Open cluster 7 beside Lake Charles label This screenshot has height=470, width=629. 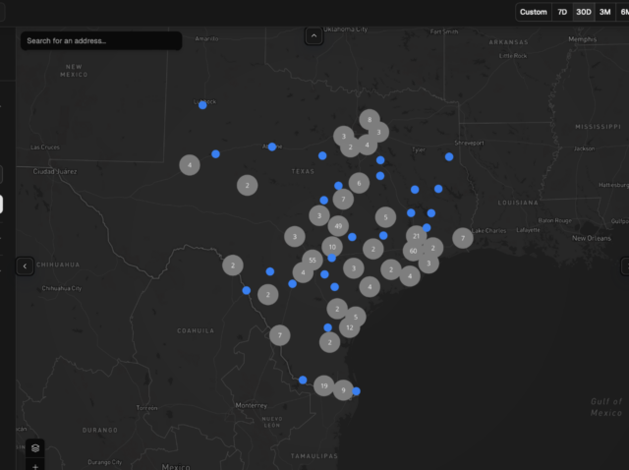[x=463, y=238]
